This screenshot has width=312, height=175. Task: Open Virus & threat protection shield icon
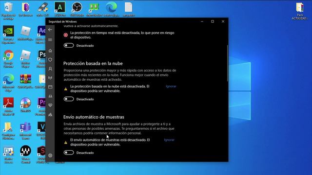(50, 59)
